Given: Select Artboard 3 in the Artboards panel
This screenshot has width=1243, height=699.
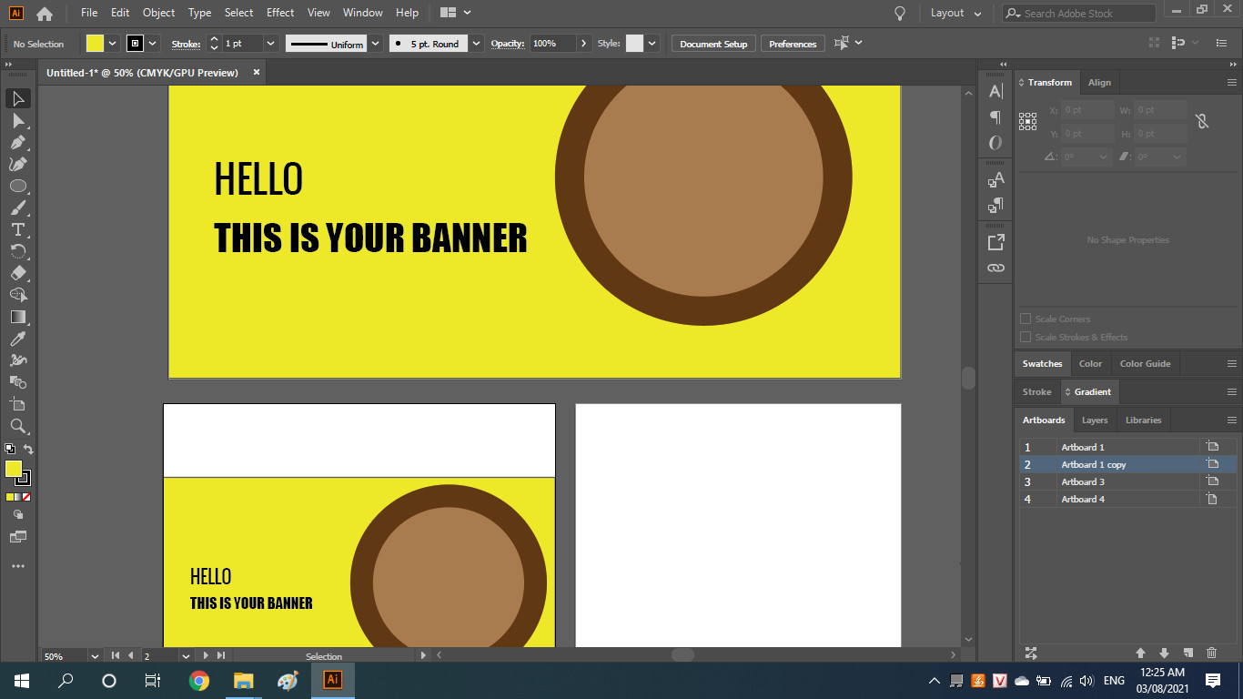Looking at the screenshot, I should click(1128, 481).
